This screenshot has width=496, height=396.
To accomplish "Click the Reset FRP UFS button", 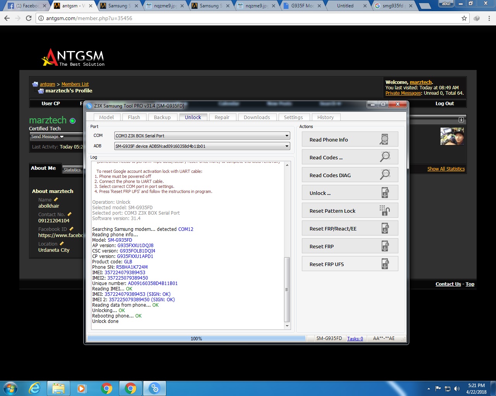I will 350,264.
